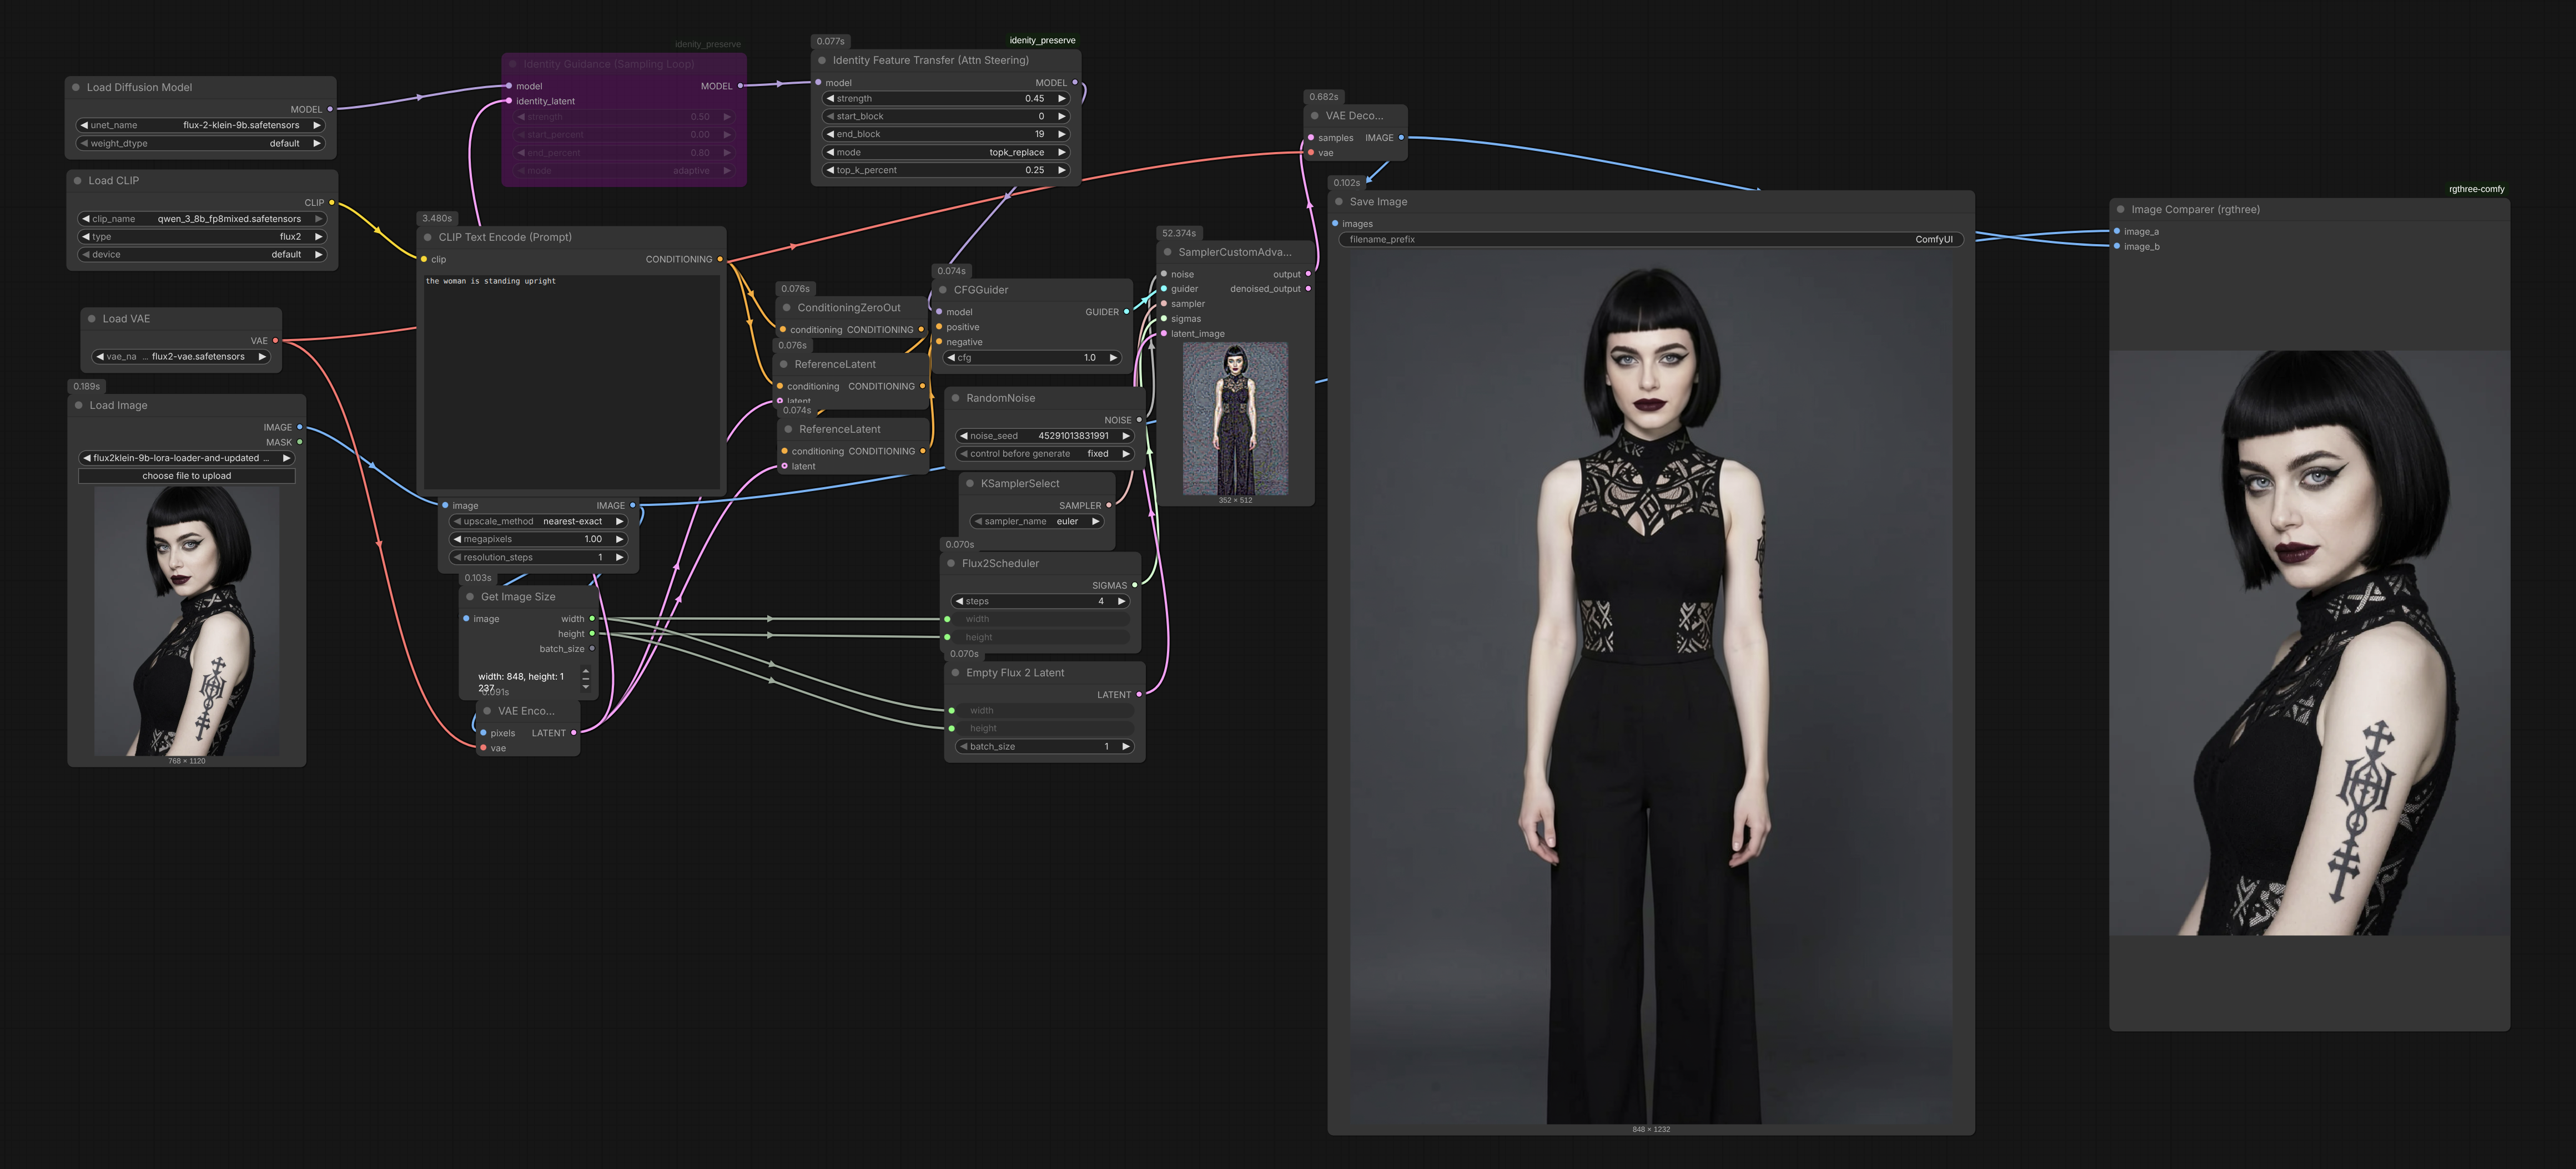Click the GUIDER output socket on CFGGuider

(x=1127, y=312)
